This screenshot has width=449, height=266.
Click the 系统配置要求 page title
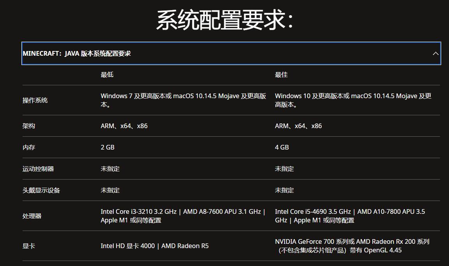click(x=224, y=19)
